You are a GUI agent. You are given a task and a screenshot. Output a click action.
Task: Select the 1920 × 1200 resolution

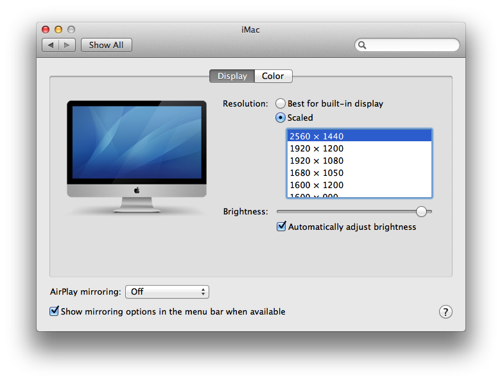pos(359,148)
